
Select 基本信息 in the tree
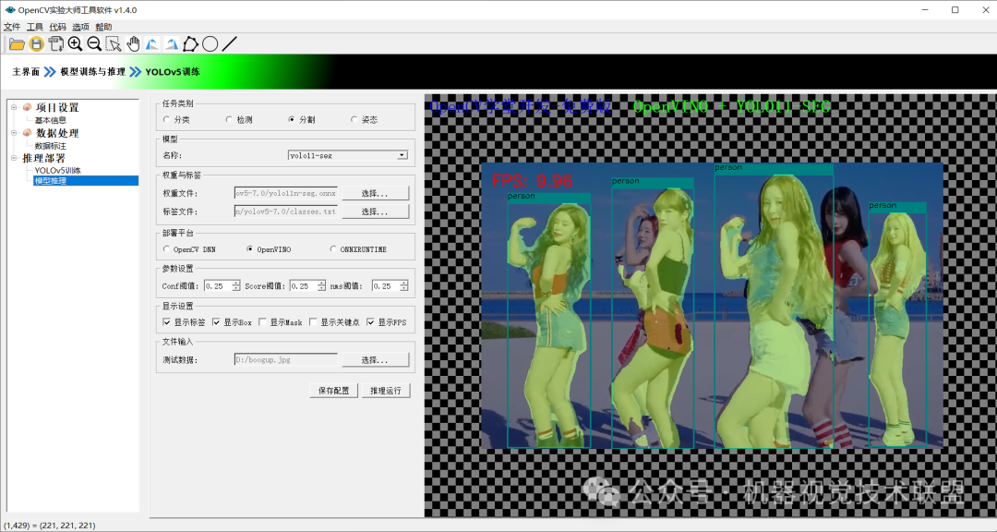tap(50, 120)
